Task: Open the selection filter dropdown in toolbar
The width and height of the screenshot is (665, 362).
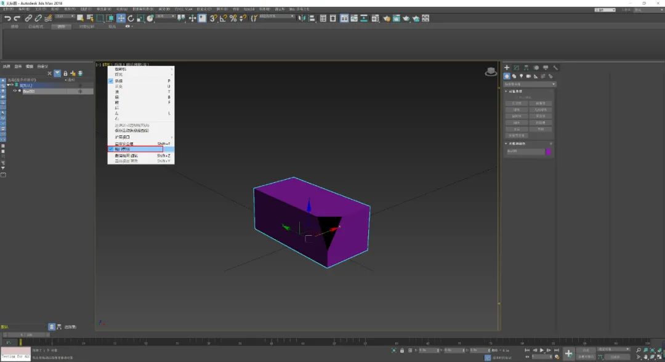Action: pos(65,16)
